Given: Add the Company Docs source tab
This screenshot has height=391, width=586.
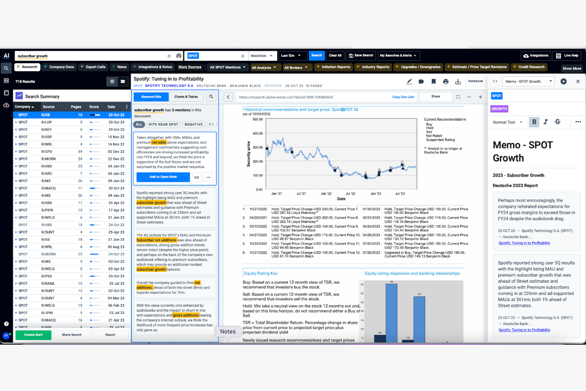Looking at the screenshot, I should (59, 67).
